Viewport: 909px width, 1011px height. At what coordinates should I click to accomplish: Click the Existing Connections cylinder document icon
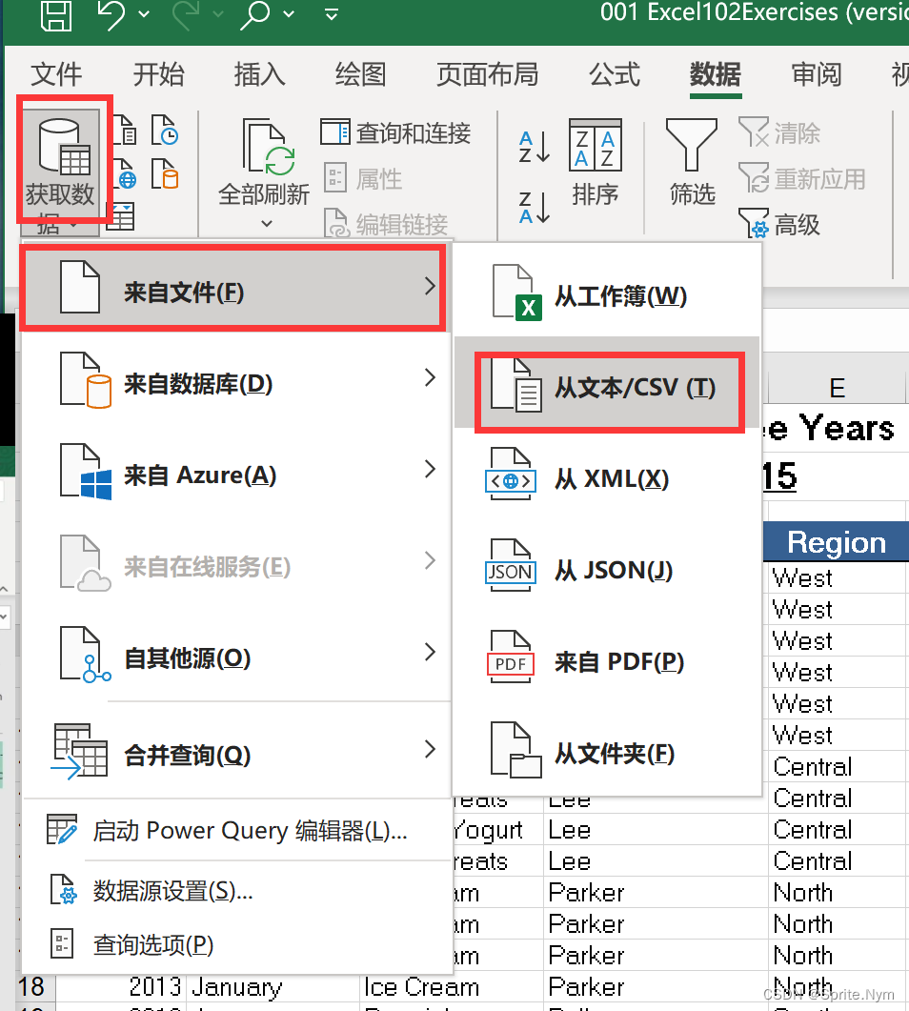pos(165,174)
